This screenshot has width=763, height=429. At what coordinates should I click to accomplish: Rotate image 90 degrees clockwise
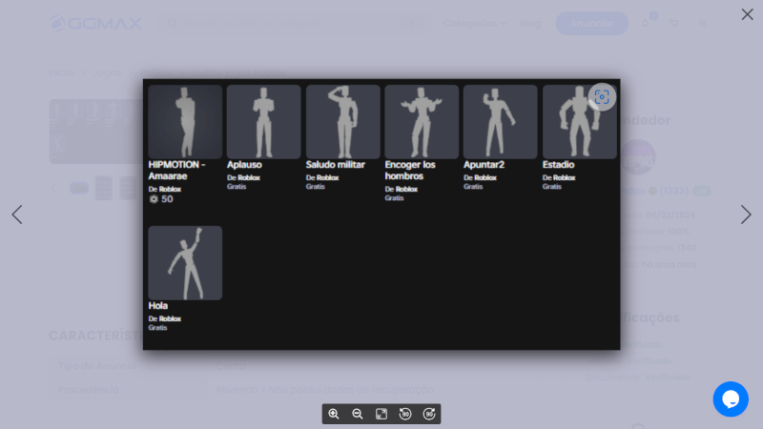(429, 414)
